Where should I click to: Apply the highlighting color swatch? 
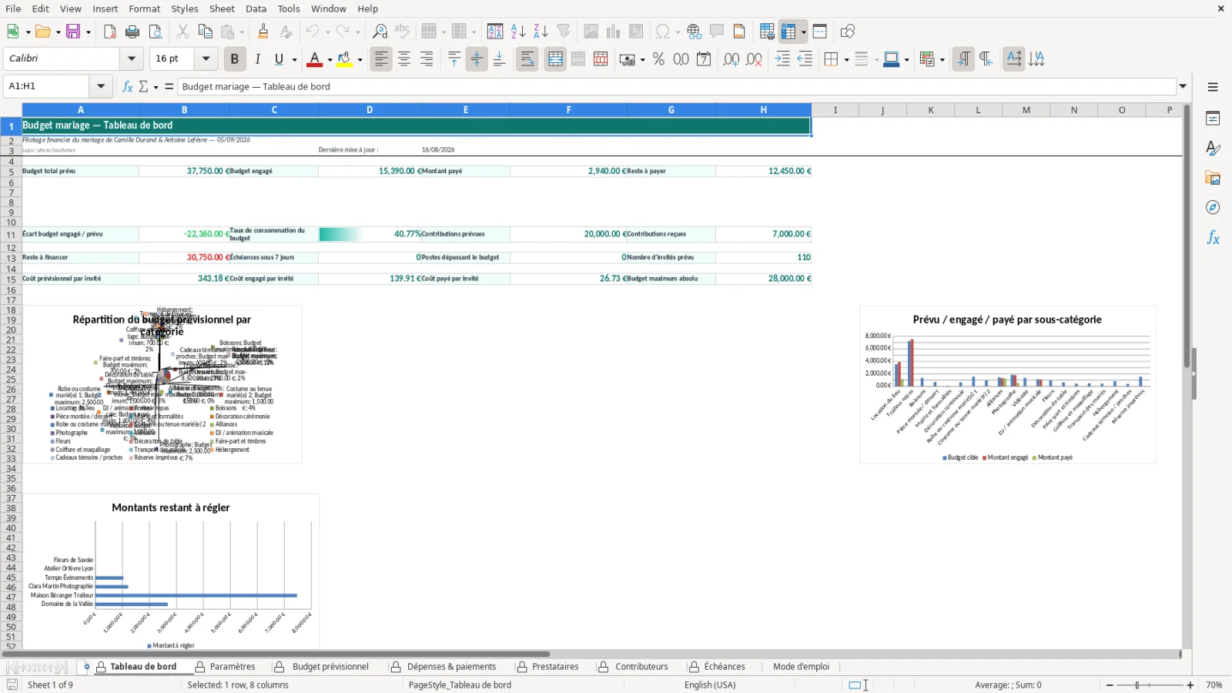(344, 59)
